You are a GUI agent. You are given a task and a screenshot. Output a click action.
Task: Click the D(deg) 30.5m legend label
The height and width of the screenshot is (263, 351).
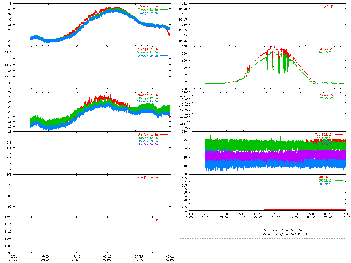(147, 177)
